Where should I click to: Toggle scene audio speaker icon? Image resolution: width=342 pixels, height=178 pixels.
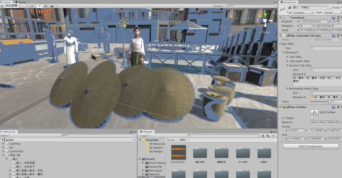45,6
